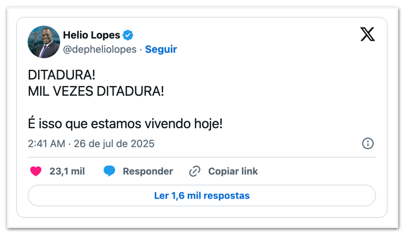Viewport: 407px width, 238px height.
Task: Click the first DITADURA! line
Action: 61,75
